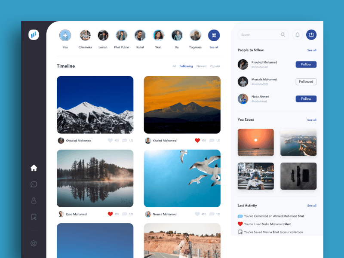Click the app logo in the sidebar
The image size is (344, 258).
click(x=34, y=35)
